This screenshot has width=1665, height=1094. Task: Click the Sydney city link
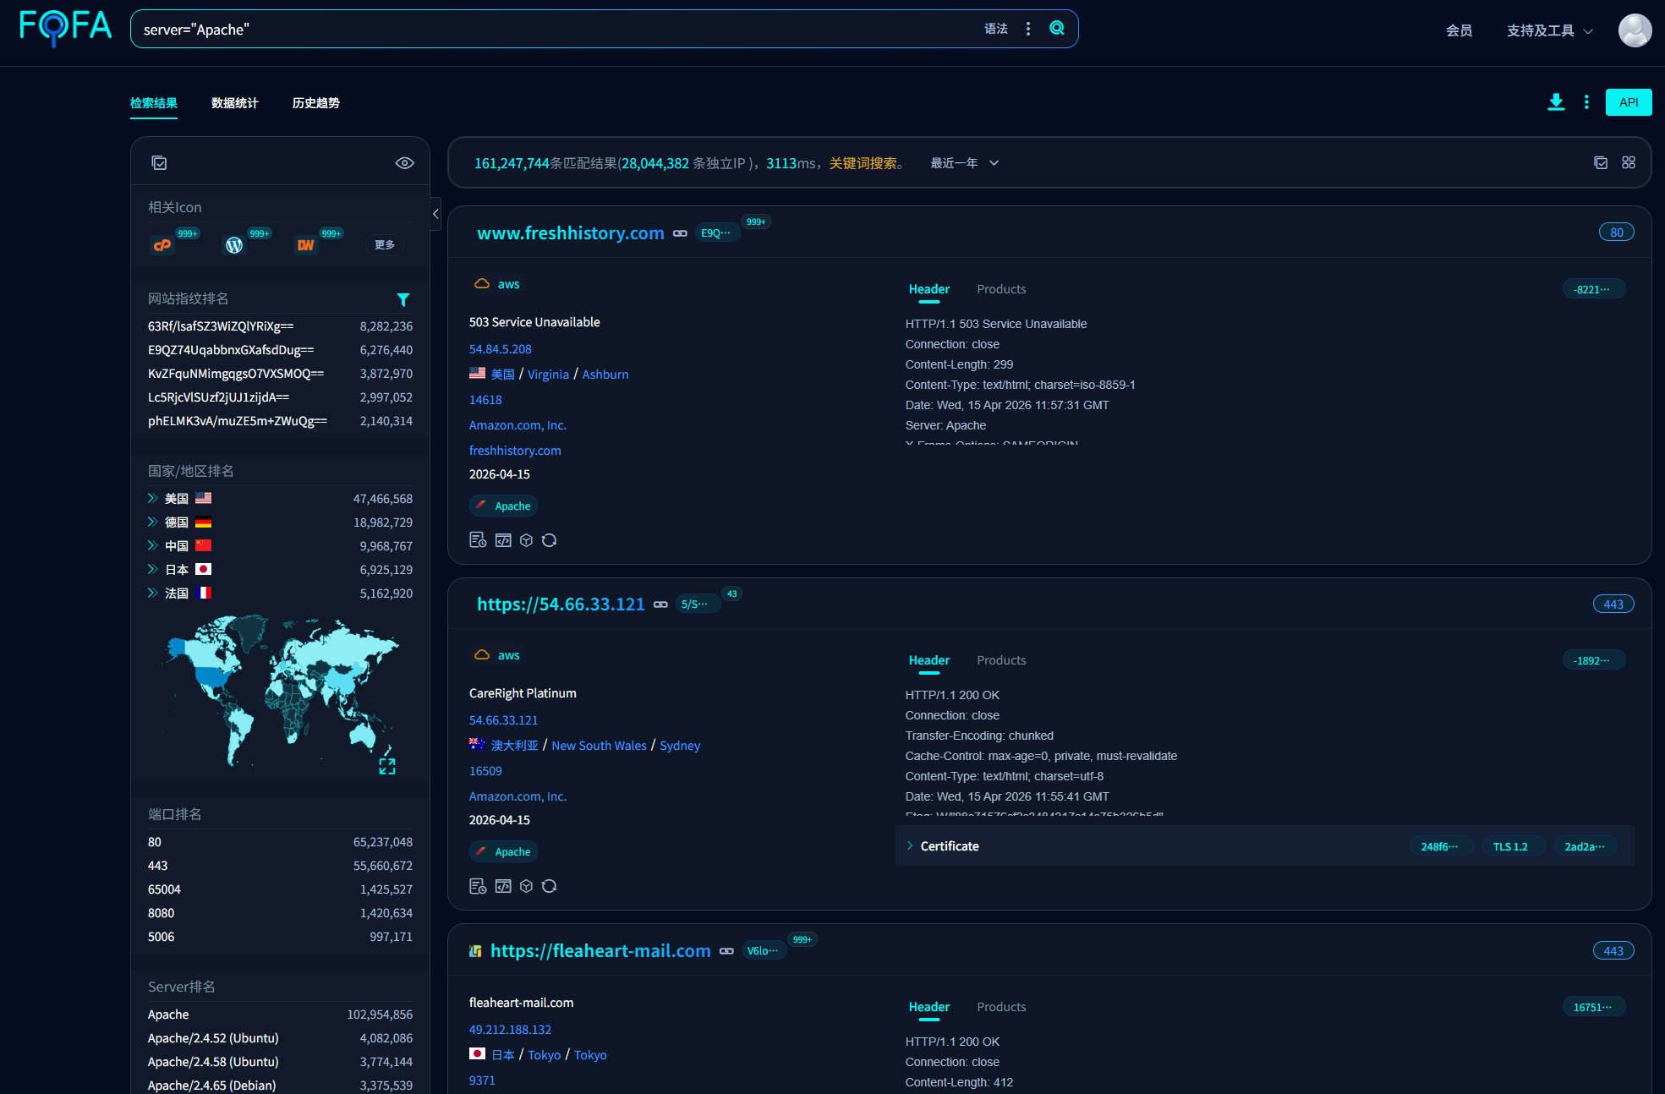[x=680, y=746]
